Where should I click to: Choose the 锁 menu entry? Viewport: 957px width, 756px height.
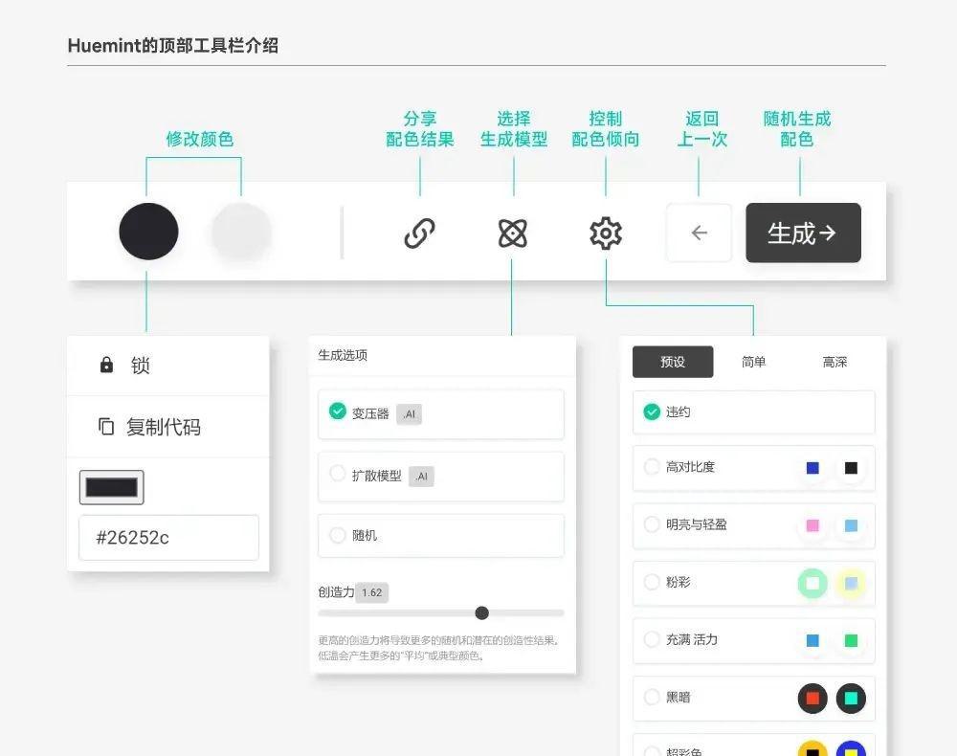pos(167,366)
